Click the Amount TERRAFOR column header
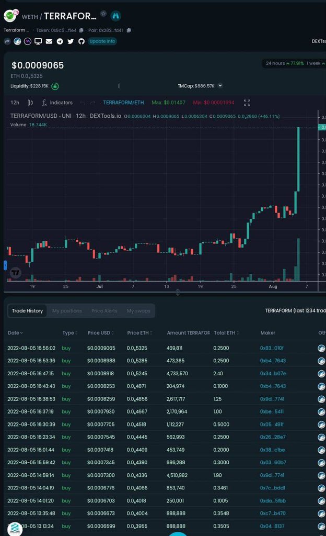326x536 pixels. (x=188, y=333)
